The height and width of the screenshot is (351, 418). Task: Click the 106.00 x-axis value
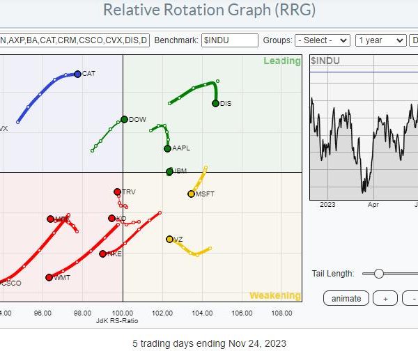point(242,313)
